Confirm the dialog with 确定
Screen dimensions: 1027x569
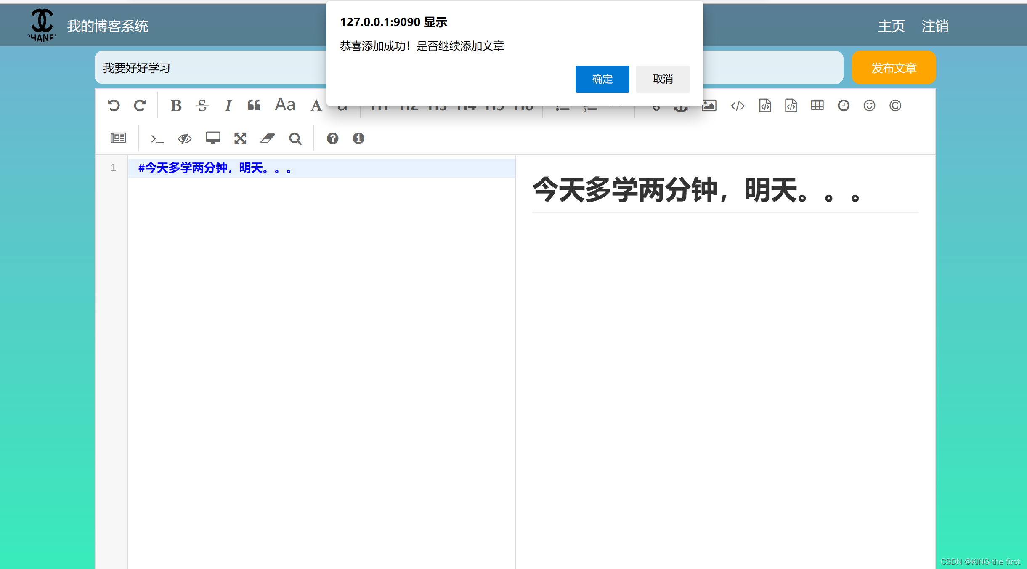(602, 79)
